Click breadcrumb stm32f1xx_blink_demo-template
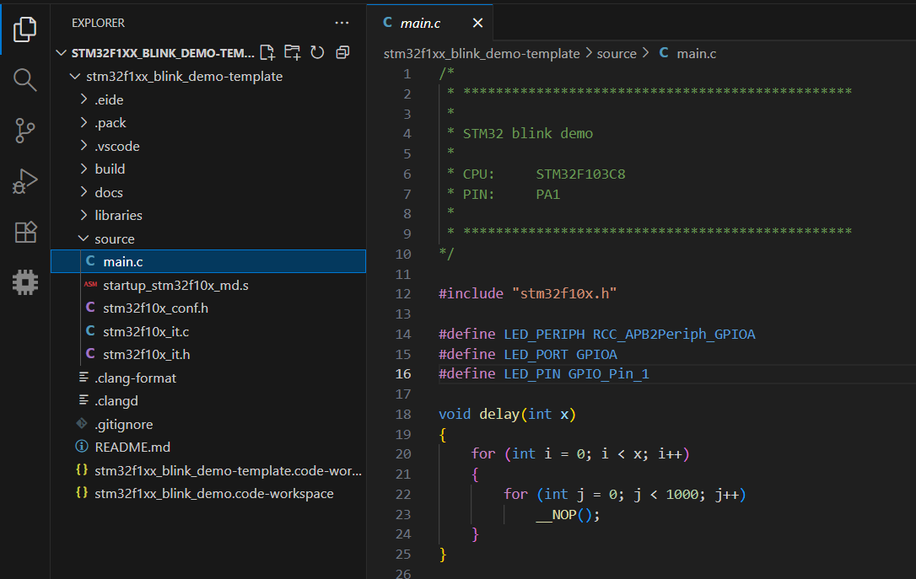 [482, 54]
